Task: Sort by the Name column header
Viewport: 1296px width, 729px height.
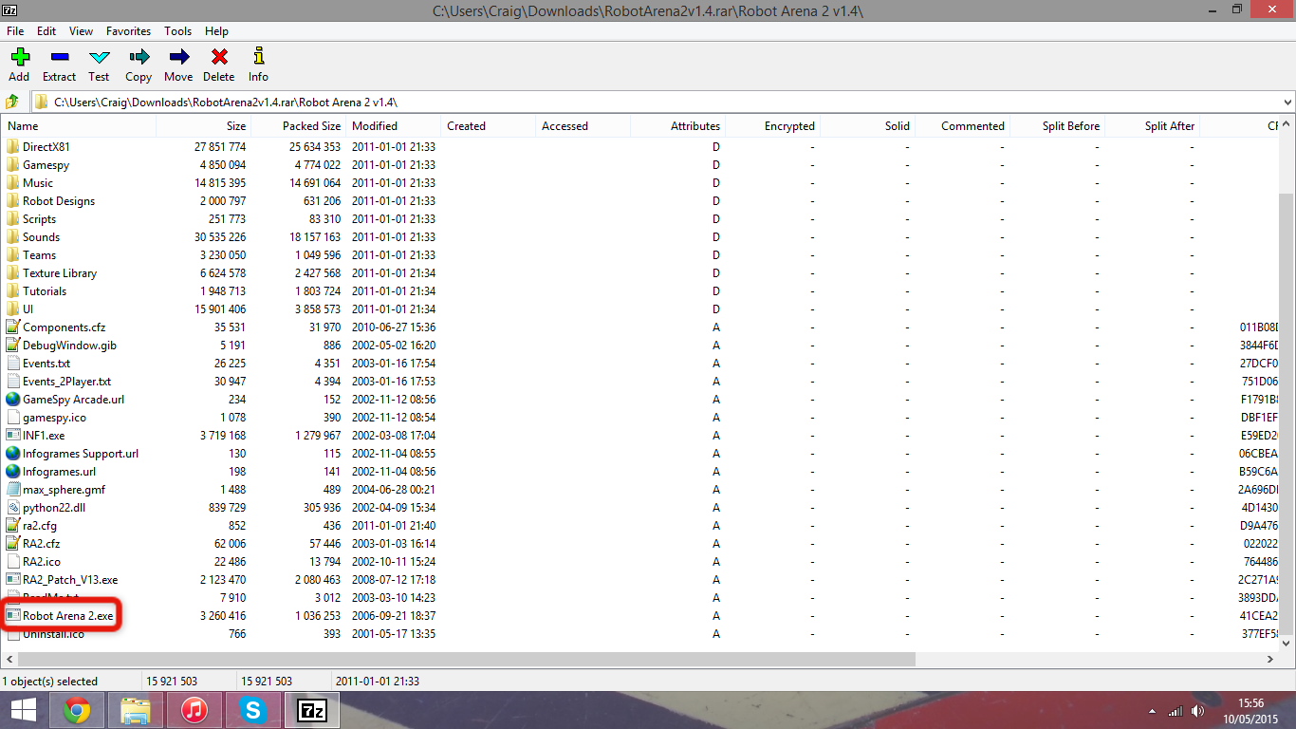Action: pyautogui.click(x=79, y=126)
